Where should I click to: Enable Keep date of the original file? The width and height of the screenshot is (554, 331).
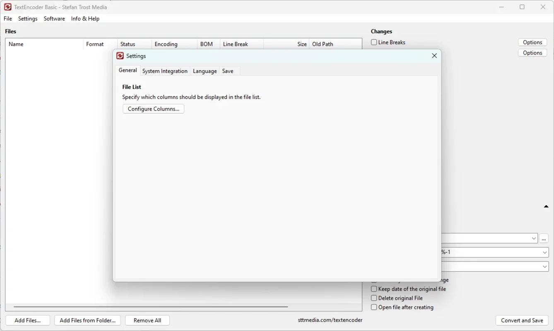pyautogui.click(x=374, y=289)
